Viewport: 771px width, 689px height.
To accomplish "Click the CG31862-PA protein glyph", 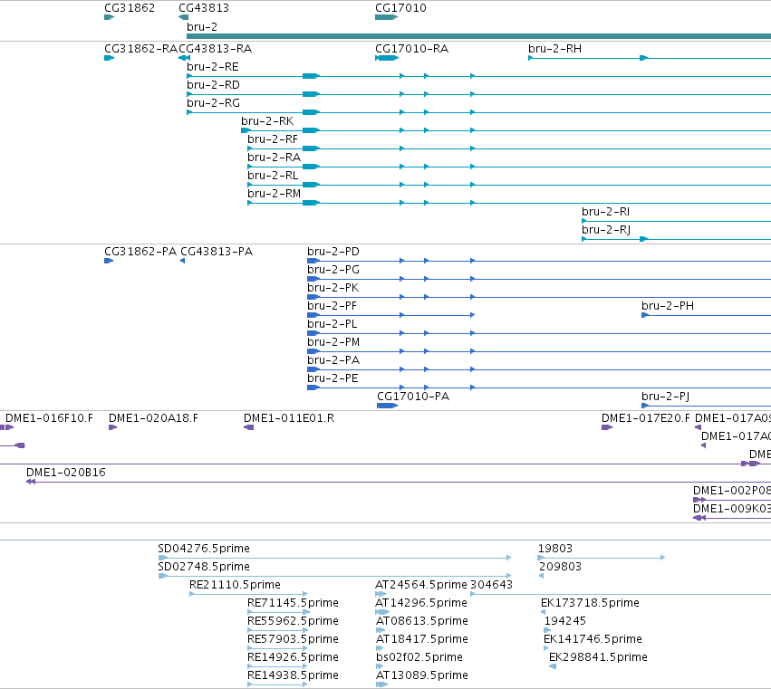I will click(109, 261).
